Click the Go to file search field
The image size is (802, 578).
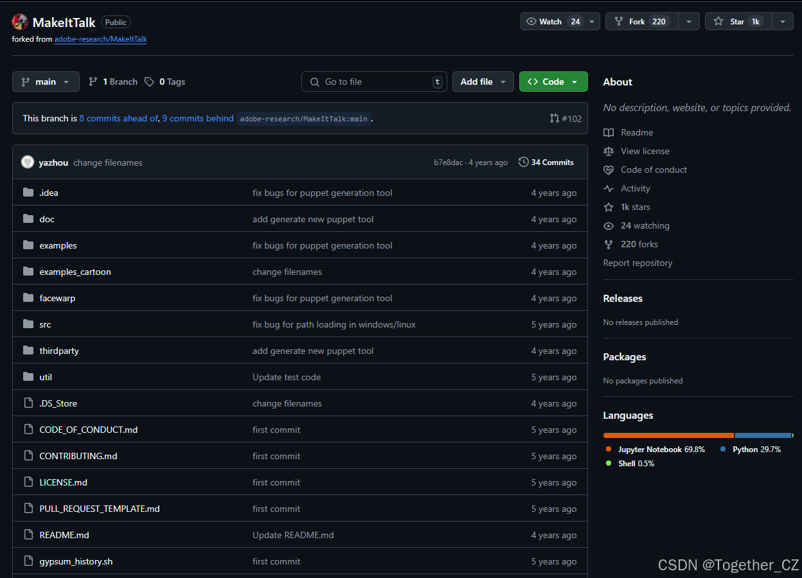click(x=374, y=82)
